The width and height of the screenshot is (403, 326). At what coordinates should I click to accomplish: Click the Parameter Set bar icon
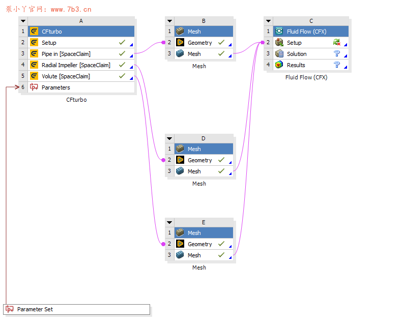click(10, 309)
